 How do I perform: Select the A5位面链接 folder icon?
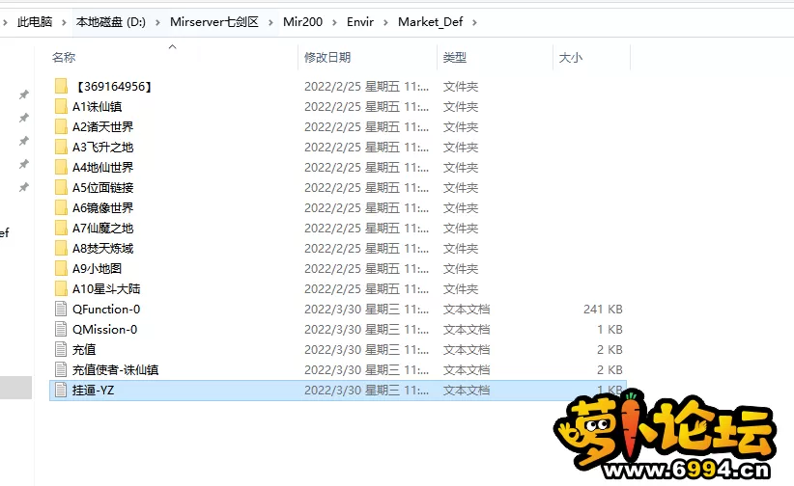coord(61,187)
